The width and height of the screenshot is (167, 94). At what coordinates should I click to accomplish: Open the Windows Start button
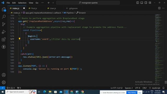pyautogui.click(x=3, y=92)
